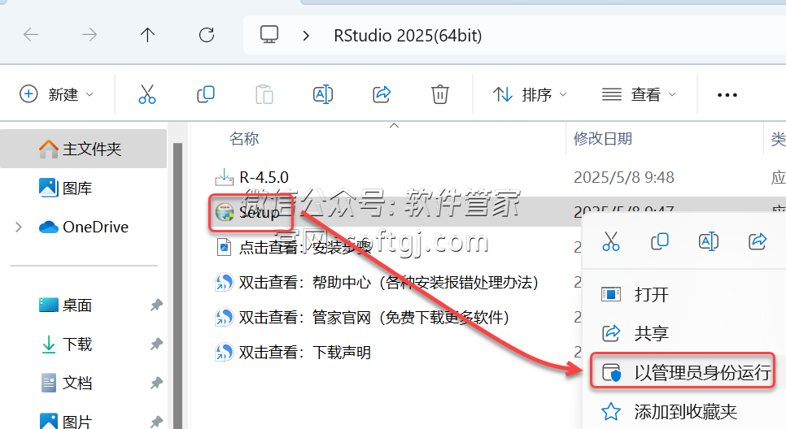Select the 点击查看：安装步骤 file

305,247
